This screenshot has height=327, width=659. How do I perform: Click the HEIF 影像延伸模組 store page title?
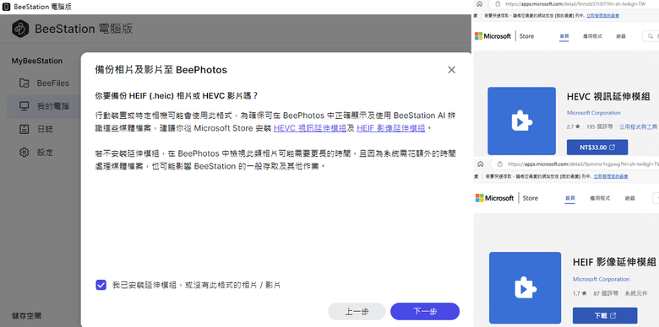(x=614, y=262)
